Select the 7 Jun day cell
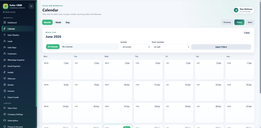This screenshot has height=128, width=261. click(x=240, y=70)
